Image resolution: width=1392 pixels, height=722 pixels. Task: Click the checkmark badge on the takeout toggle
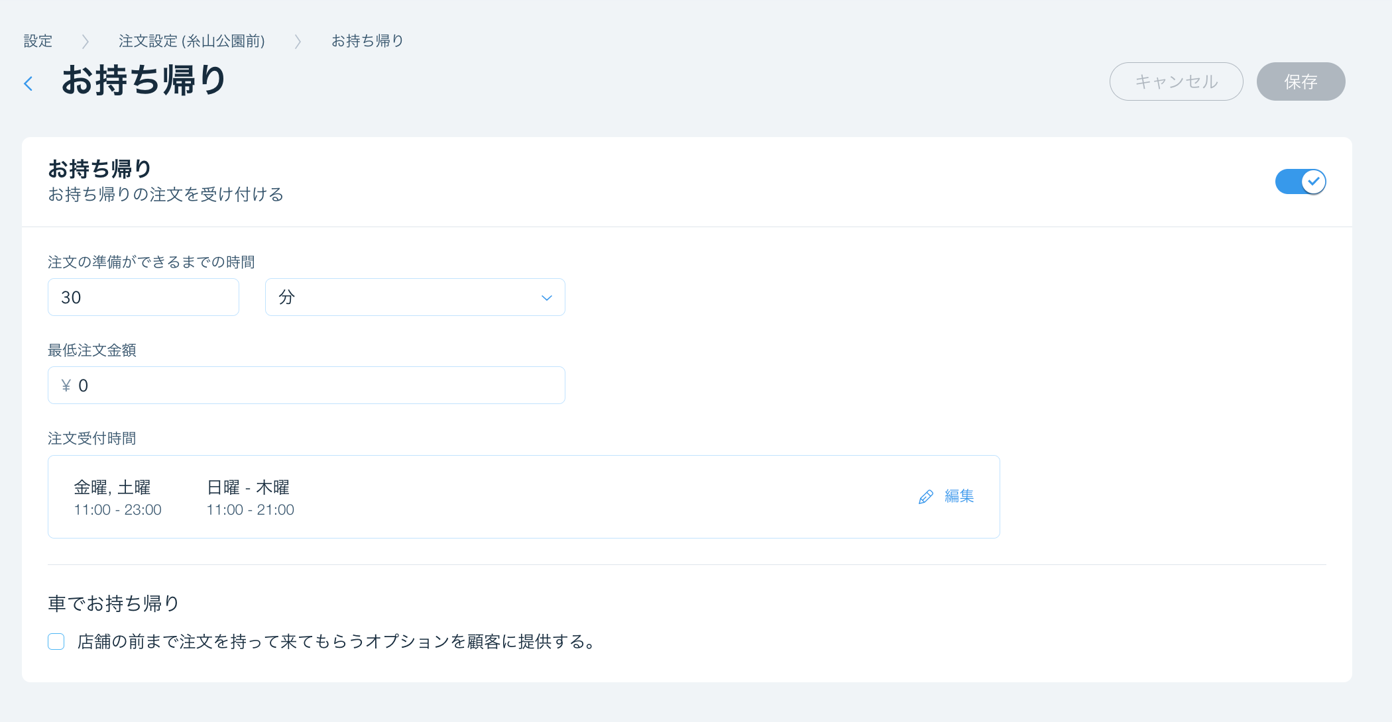pos(1314,181)
